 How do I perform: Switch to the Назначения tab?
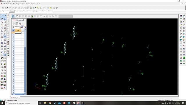(x=18, y=11)
